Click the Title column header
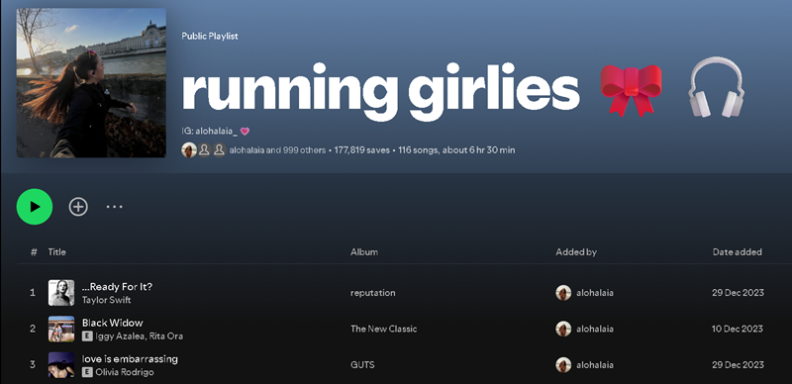The image size is (792, 384). coord(56,251)
